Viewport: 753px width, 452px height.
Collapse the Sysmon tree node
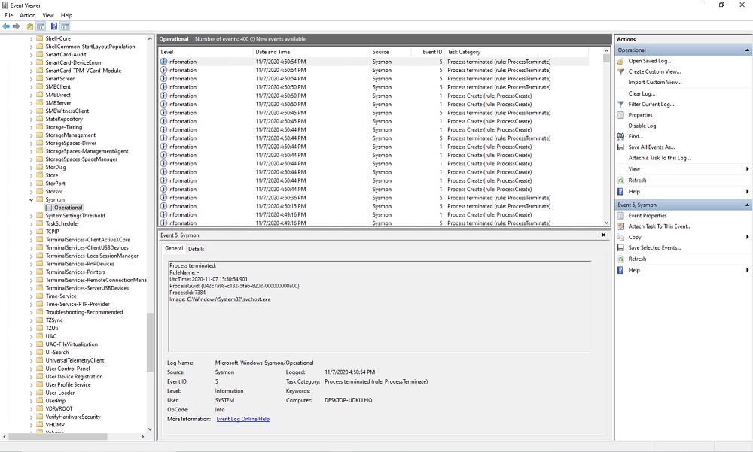point(31,199)
